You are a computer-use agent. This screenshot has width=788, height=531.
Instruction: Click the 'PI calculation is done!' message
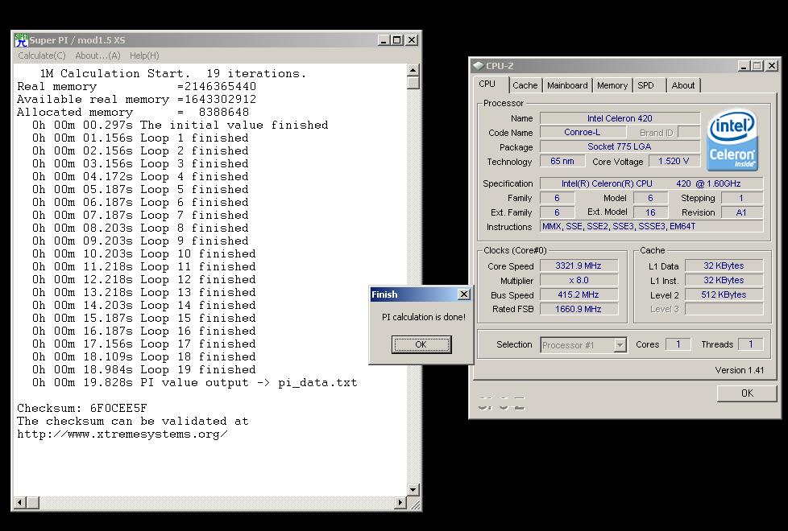(424, 317)
